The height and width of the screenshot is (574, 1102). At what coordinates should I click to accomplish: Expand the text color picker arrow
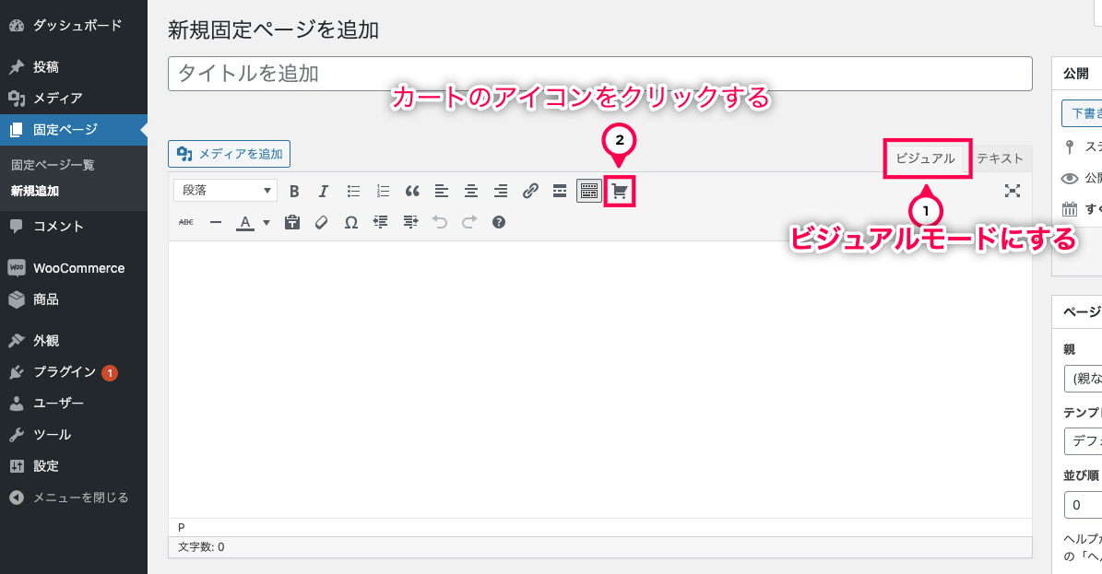tap(267, 222)
